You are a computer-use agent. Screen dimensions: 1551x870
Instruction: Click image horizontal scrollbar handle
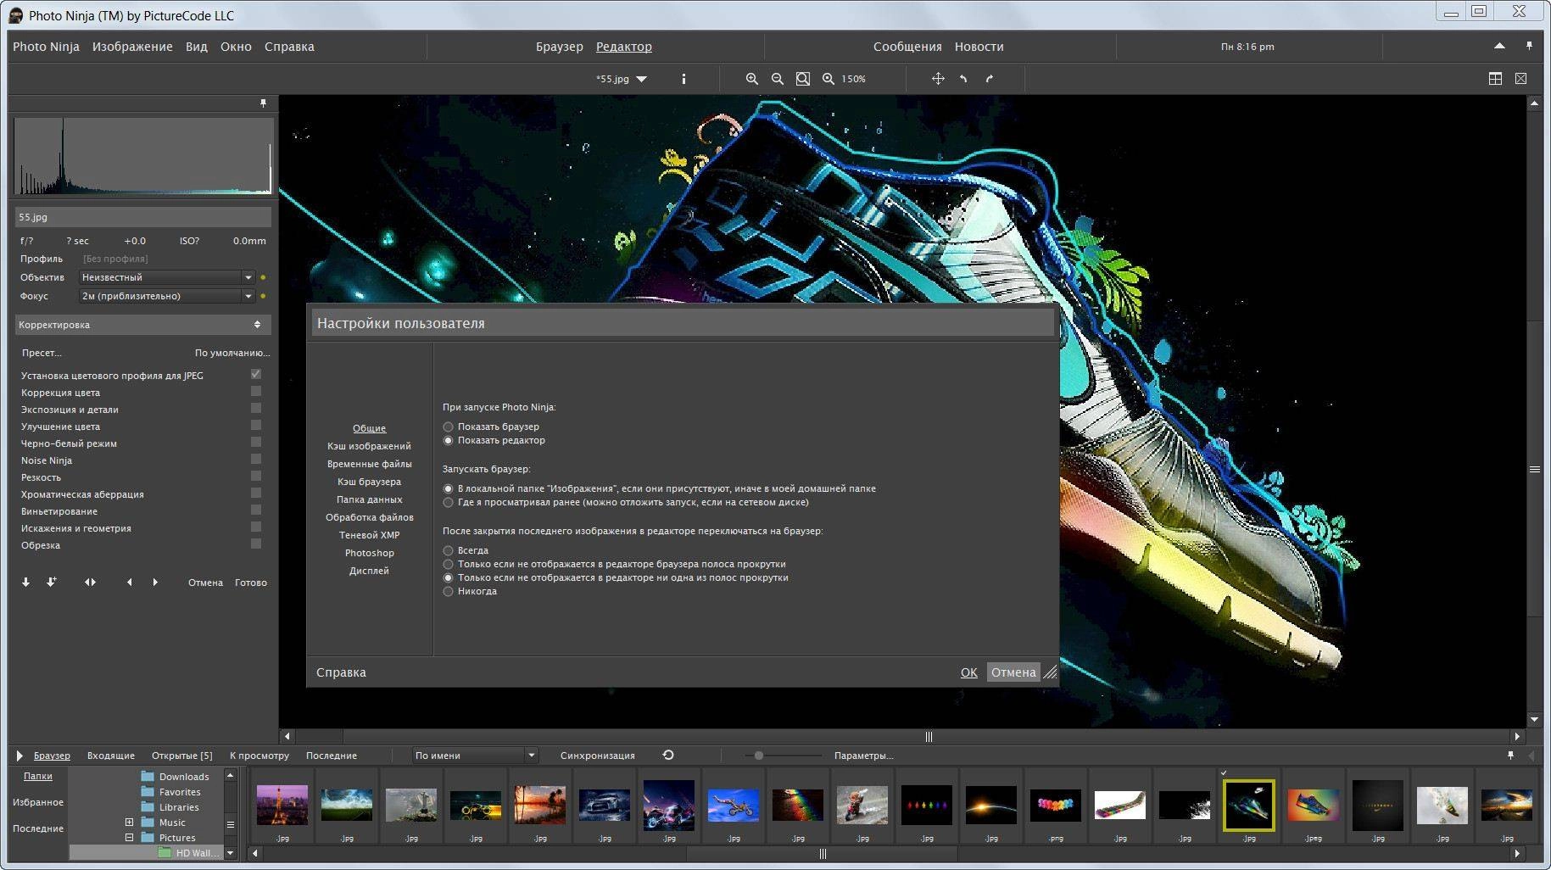pos(929,737)
